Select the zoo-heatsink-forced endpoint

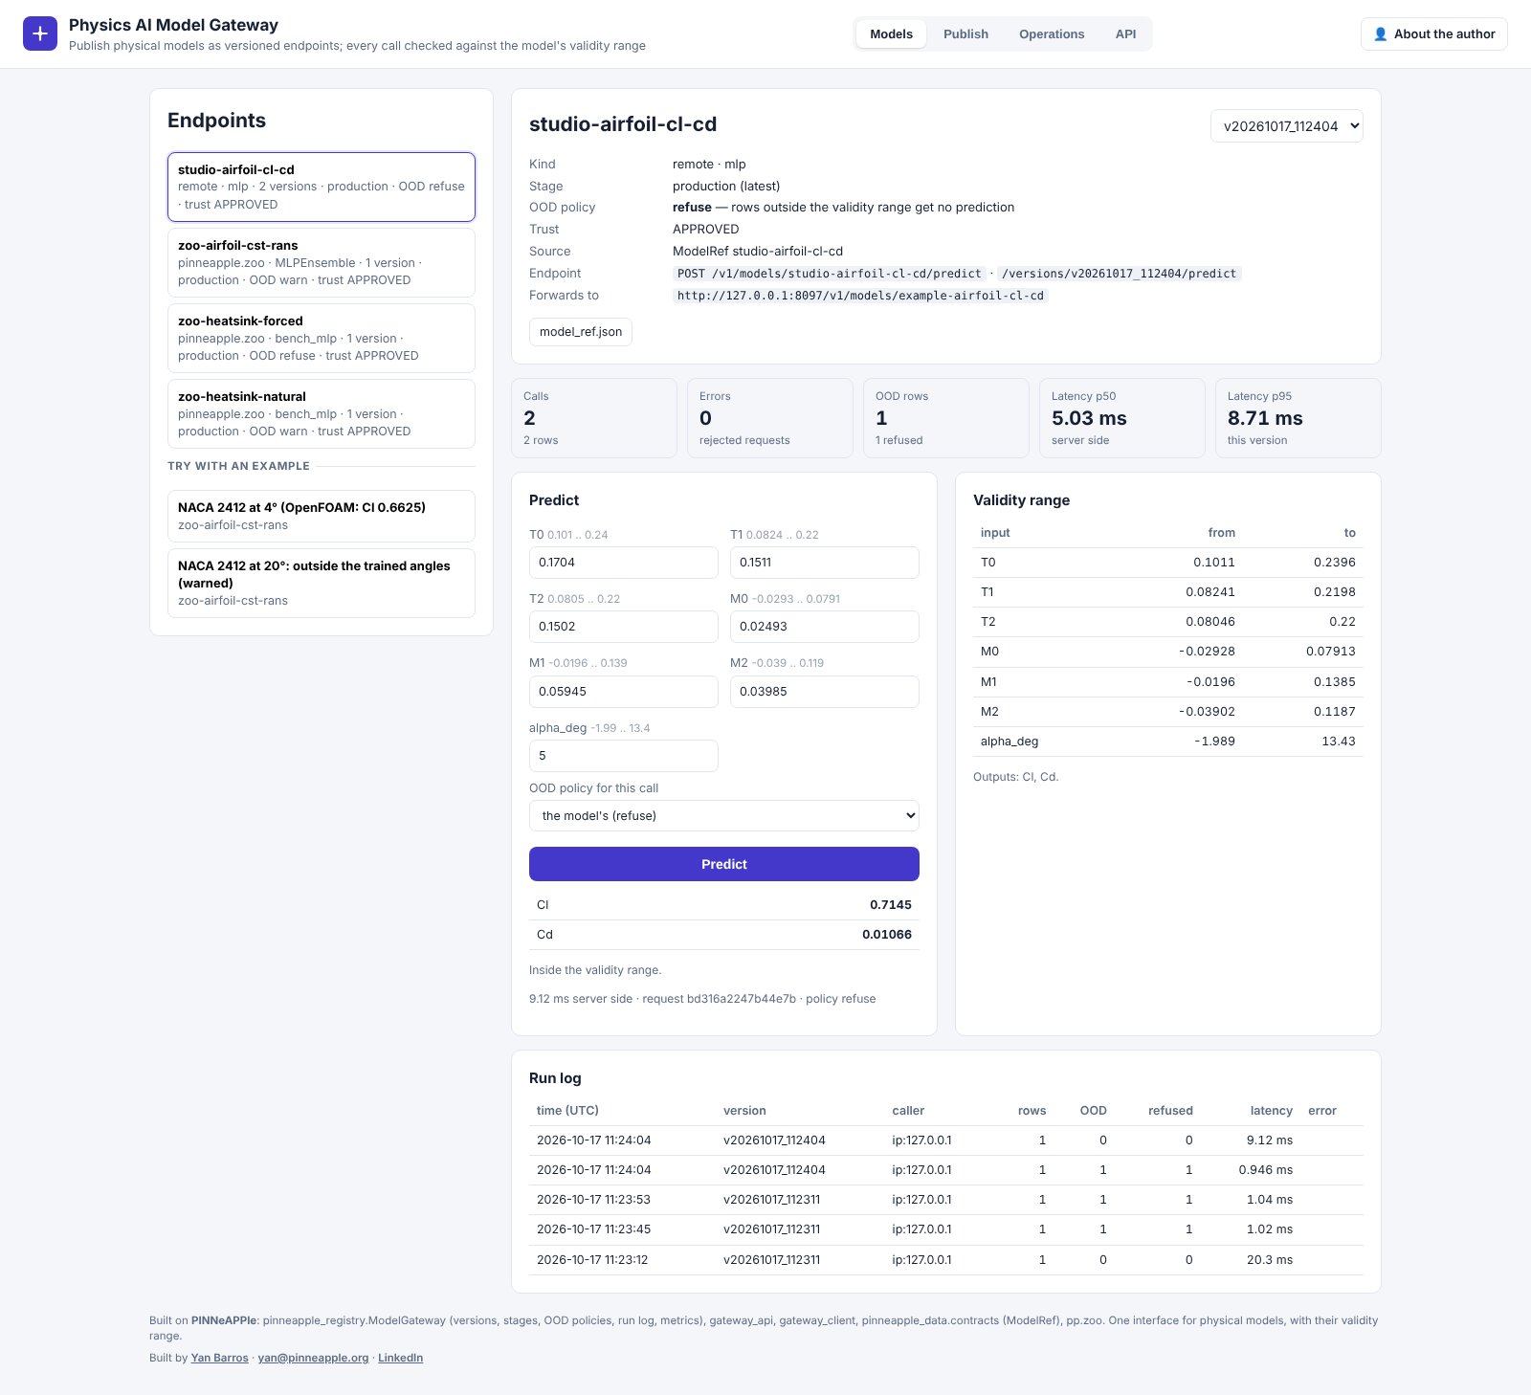(322, 338)
